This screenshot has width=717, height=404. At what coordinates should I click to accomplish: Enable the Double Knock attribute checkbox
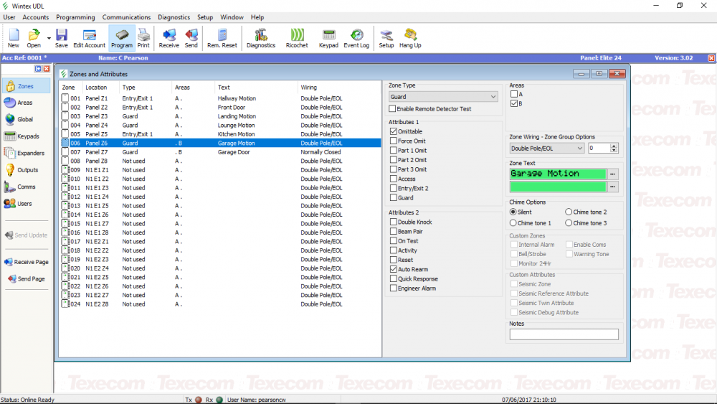[x=393, y=222]
